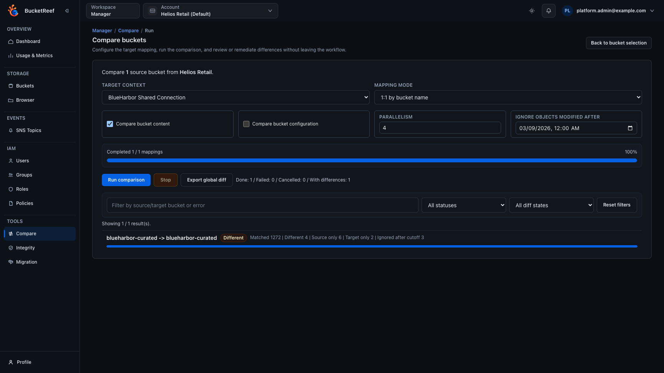This screenshot has width=664, height=373.
Task: Open Policies under IAM
Action: 40,203
